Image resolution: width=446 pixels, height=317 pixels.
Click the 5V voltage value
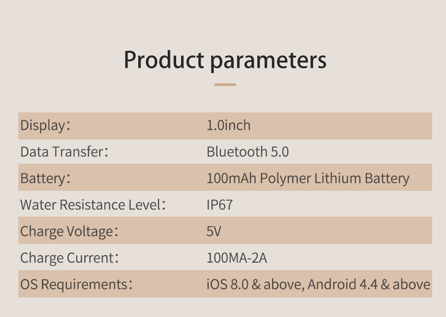tap(214, 231)
